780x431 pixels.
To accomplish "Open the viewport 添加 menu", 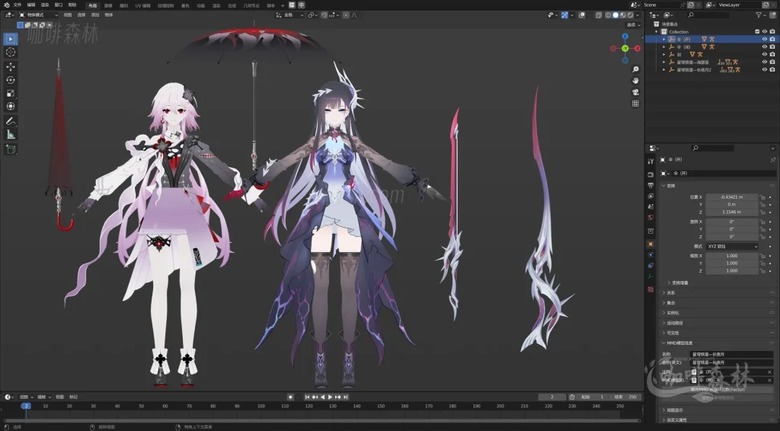I will coord(95,15).
